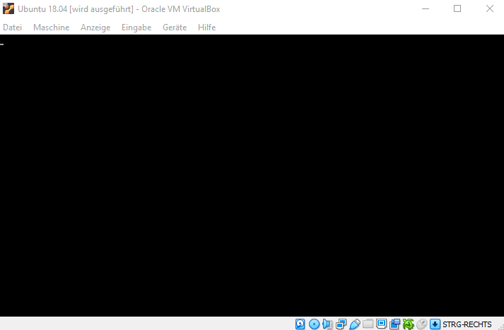Click the STRG-RECHTS host key label
Image resolution: width=504 pixels, height=330 pixels.
pos(467,324)
